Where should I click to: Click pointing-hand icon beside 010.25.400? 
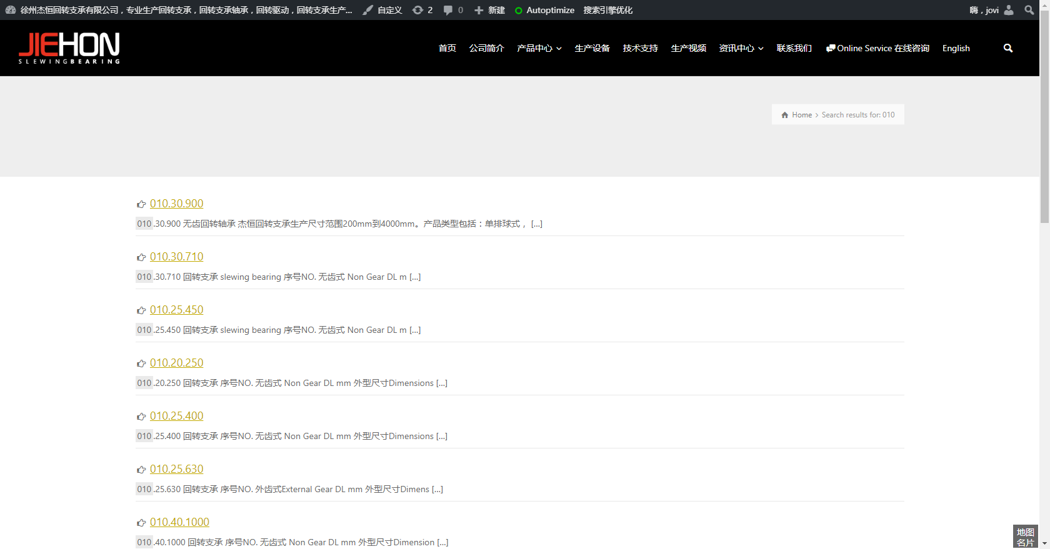click(x=141, y=417)
